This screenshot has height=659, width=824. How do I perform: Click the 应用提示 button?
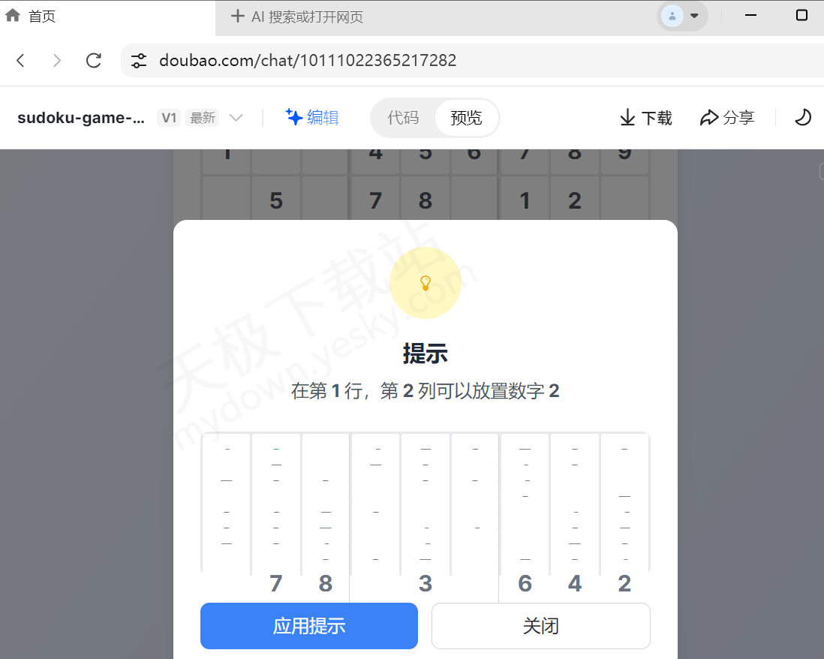pos(308,625)
